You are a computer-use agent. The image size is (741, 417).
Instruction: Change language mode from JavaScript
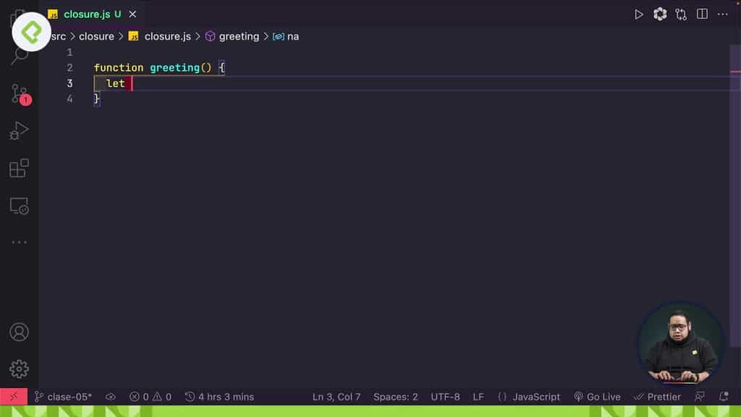click(530, 397)
